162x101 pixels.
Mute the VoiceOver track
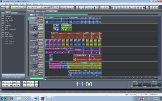pos(42,25)
